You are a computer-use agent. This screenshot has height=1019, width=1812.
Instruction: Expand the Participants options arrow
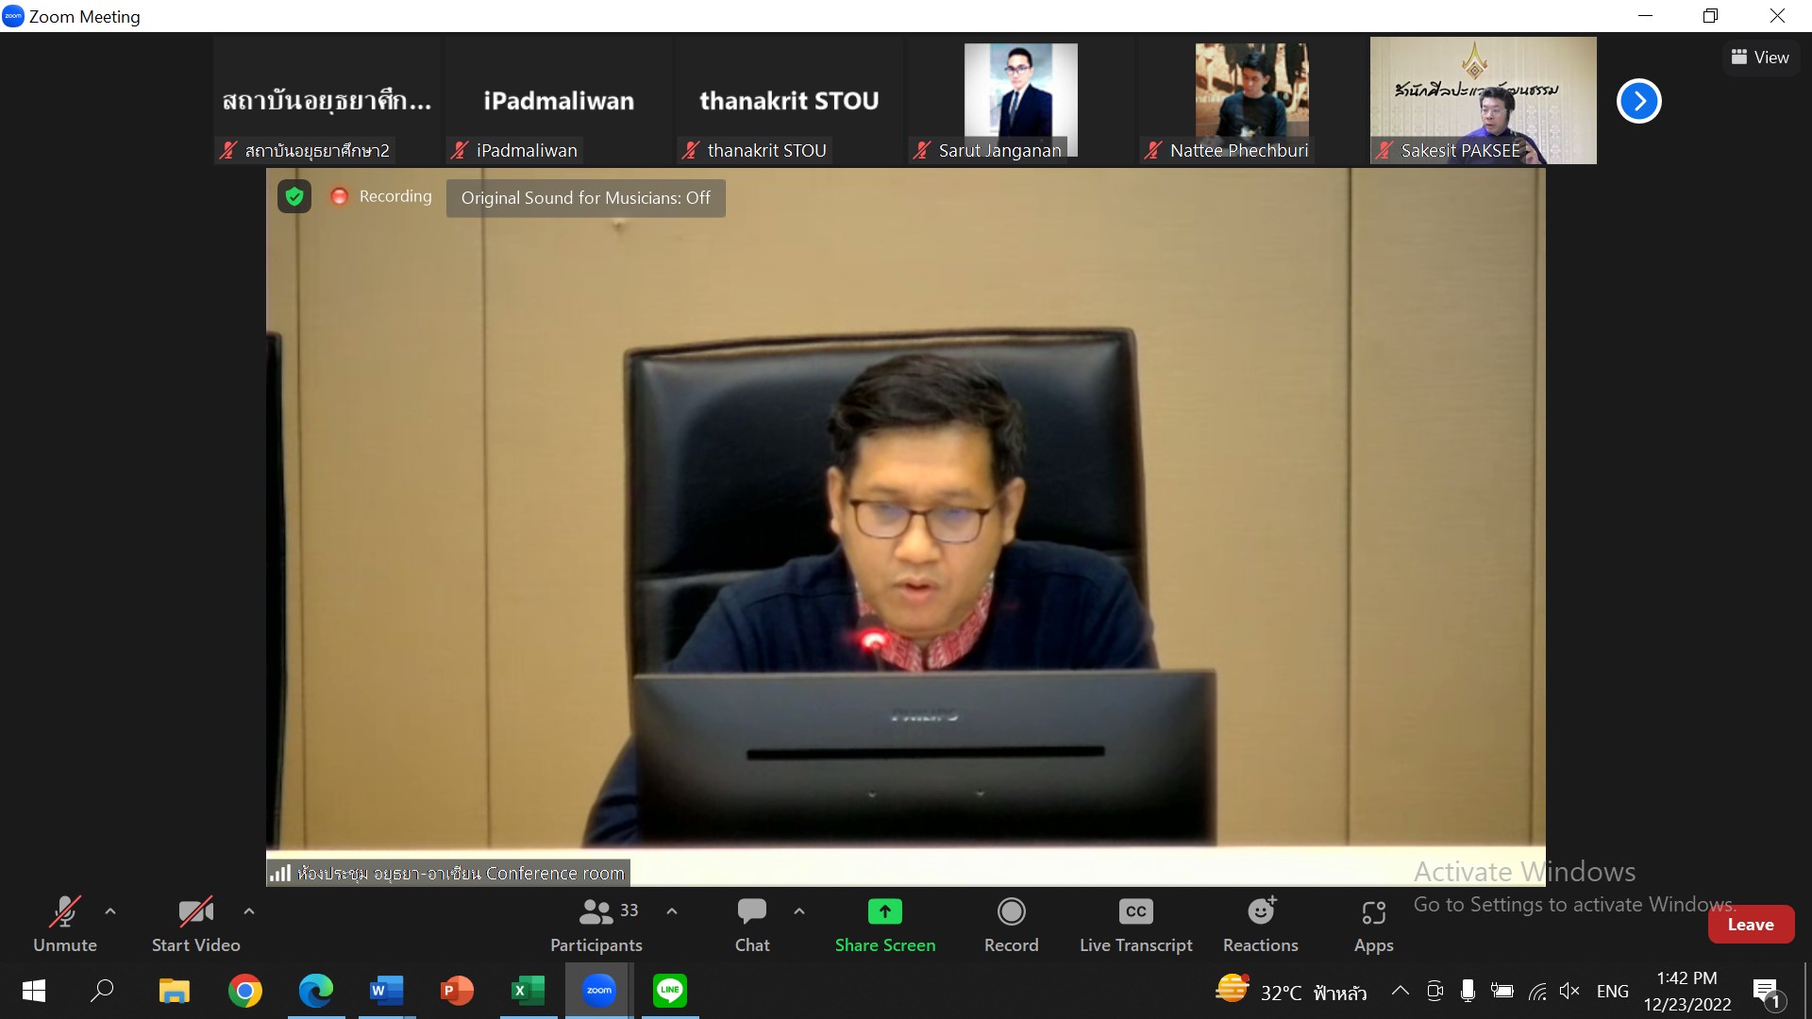tap(672, 911)
